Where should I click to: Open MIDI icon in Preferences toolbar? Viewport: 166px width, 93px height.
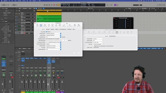coord(49,25)
